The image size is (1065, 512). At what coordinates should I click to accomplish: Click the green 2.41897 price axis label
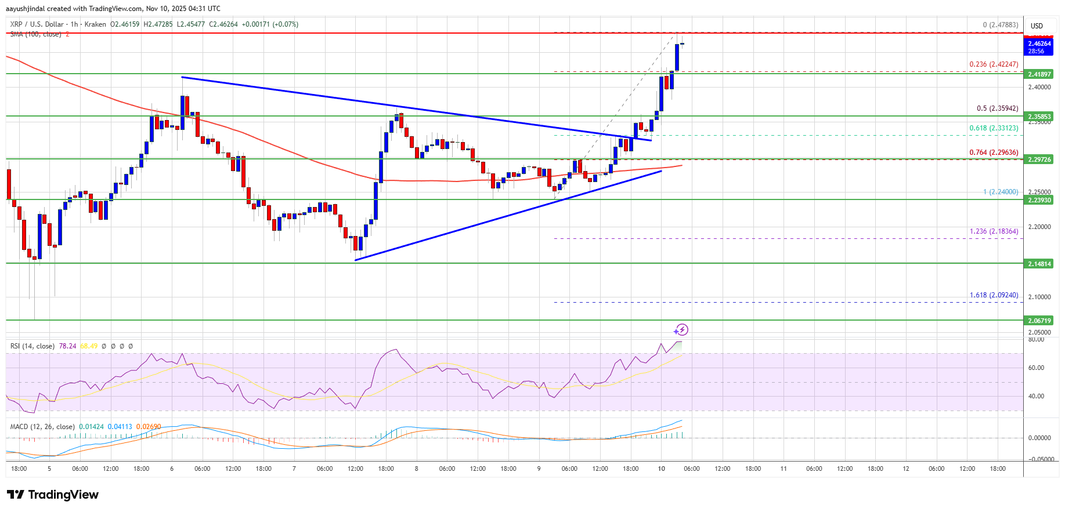point(1039,74)
